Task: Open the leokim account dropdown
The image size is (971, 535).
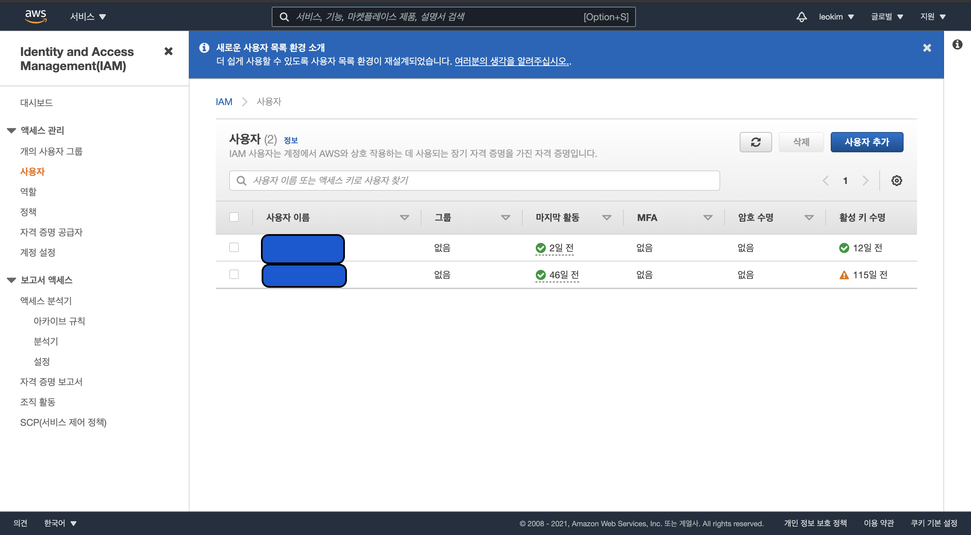Action: point(836,17)
